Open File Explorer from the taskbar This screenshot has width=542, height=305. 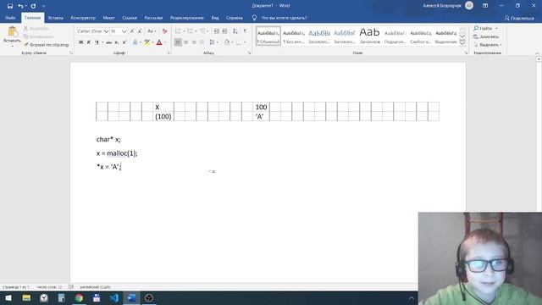pyautogui.click(x=26, y=297)
